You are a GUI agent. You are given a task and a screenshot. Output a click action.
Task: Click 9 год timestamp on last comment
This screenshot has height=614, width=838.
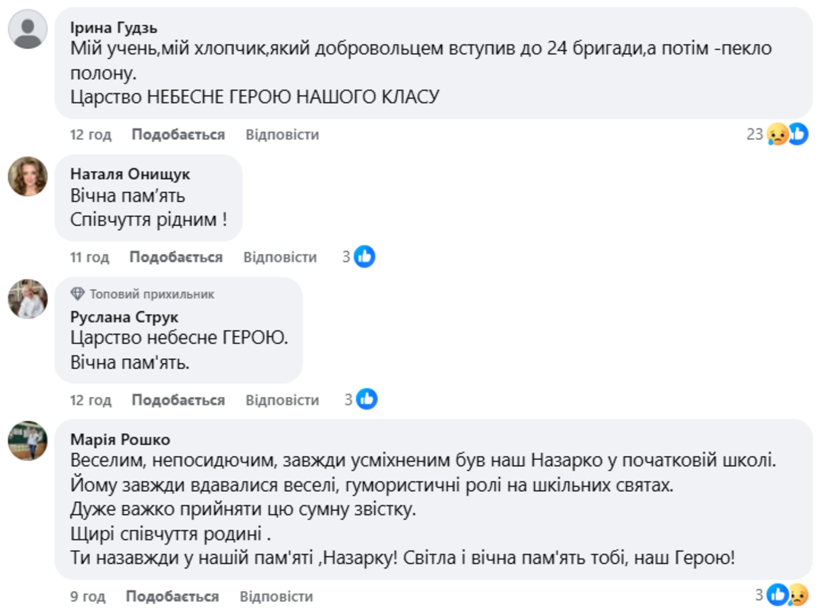point(88,596)
